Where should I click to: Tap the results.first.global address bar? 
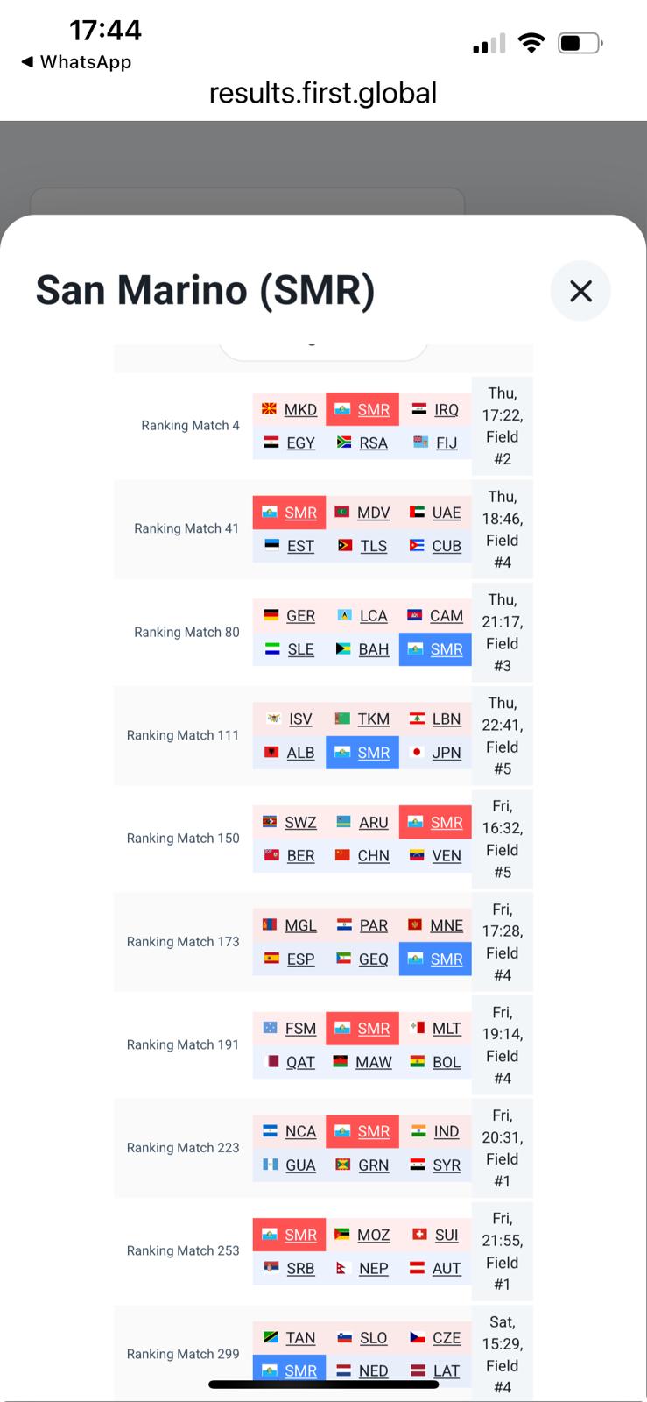pos(322,93)
